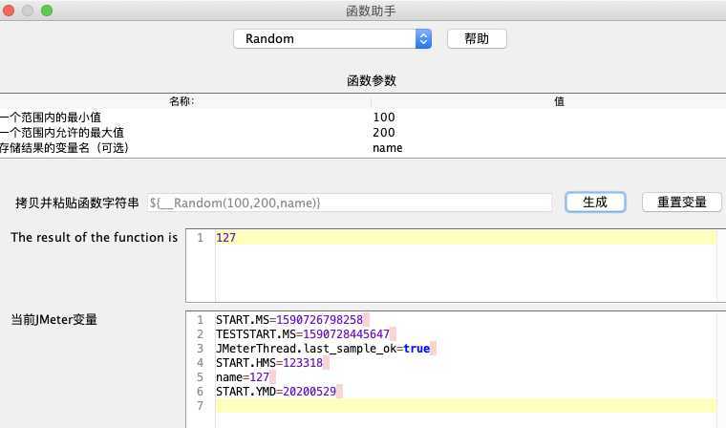Screen dimensions: 726x428
Task: Open the Random function dropdown
Action: 332,39
